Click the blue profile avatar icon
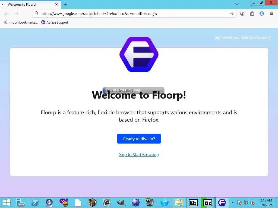Screen dimensions: 278x208 pyautogui.click(x=261, y=14)
